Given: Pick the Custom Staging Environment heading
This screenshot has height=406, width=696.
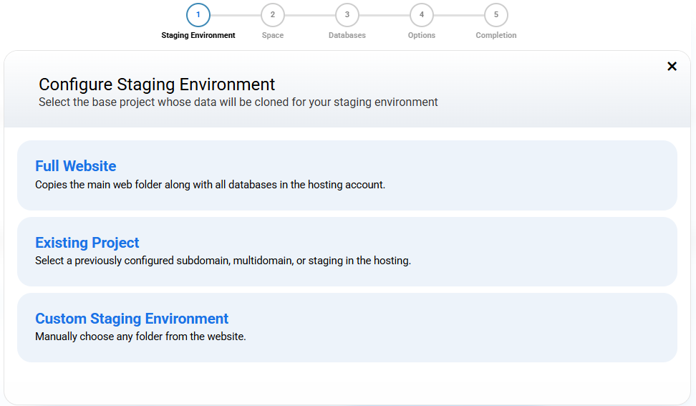Looking at the screenshot, I should 132,319.
